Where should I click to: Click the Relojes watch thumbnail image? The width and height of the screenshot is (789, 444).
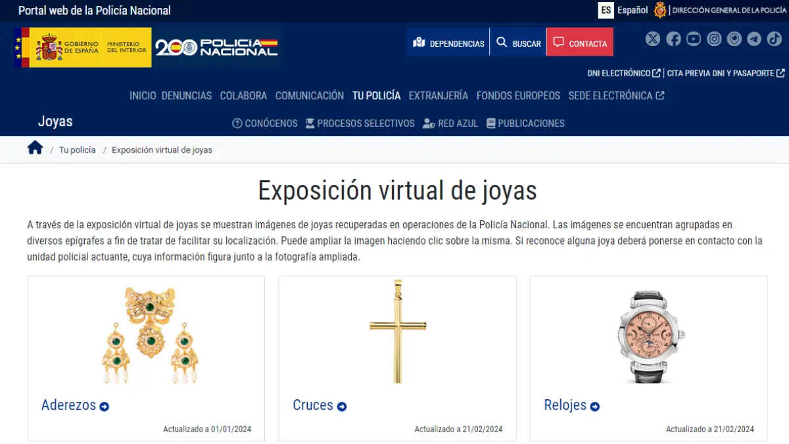pos(648,335)
